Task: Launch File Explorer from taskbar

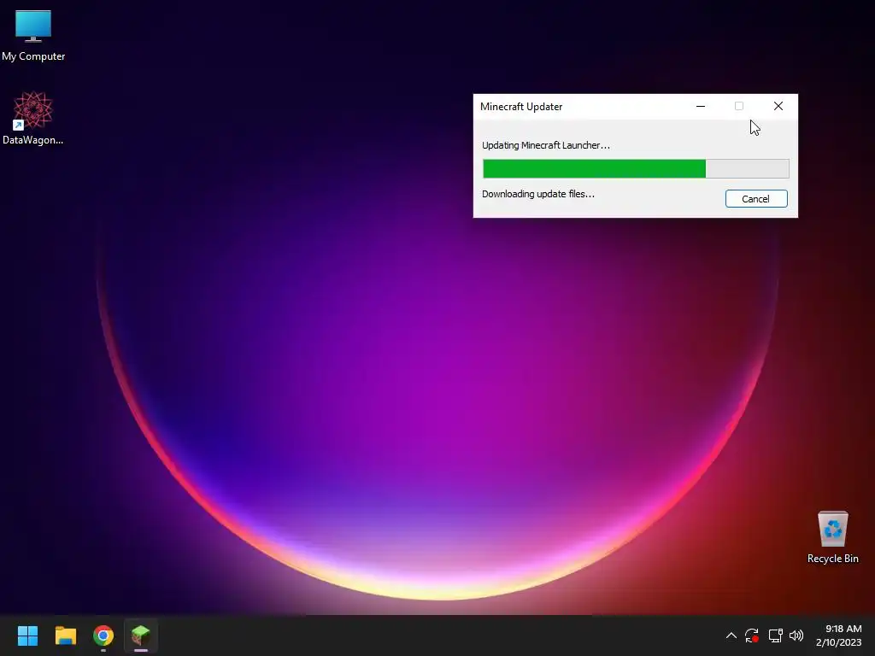Action: tap(65, 635)
